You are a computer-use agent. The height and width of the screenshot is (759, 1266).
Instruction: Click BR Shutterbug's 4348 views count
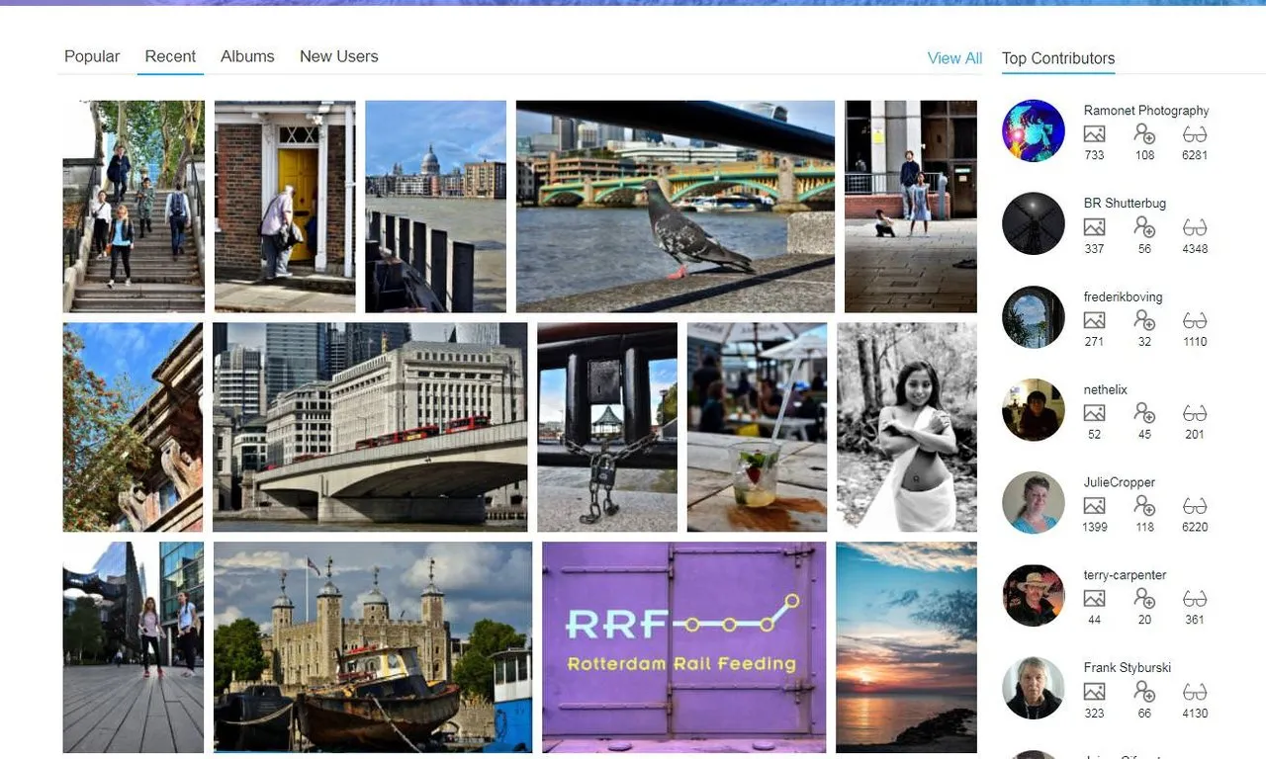click(1195, 248)
